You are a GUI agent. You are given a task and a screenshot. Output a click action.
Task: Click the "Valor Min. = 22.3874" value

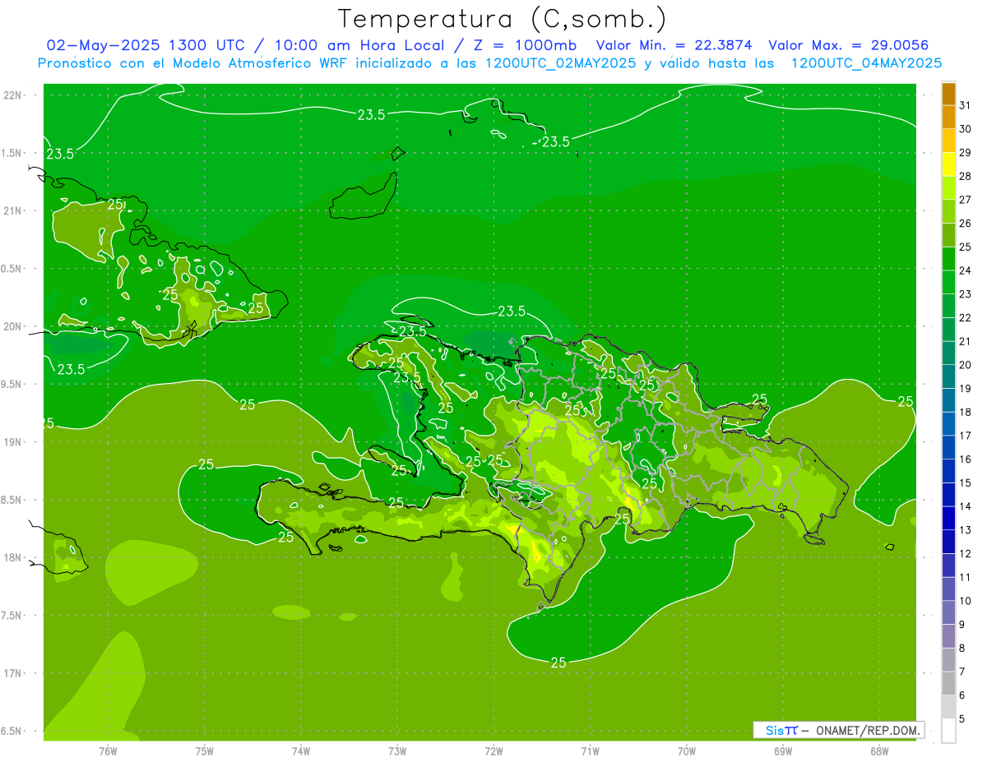[676, 45]
